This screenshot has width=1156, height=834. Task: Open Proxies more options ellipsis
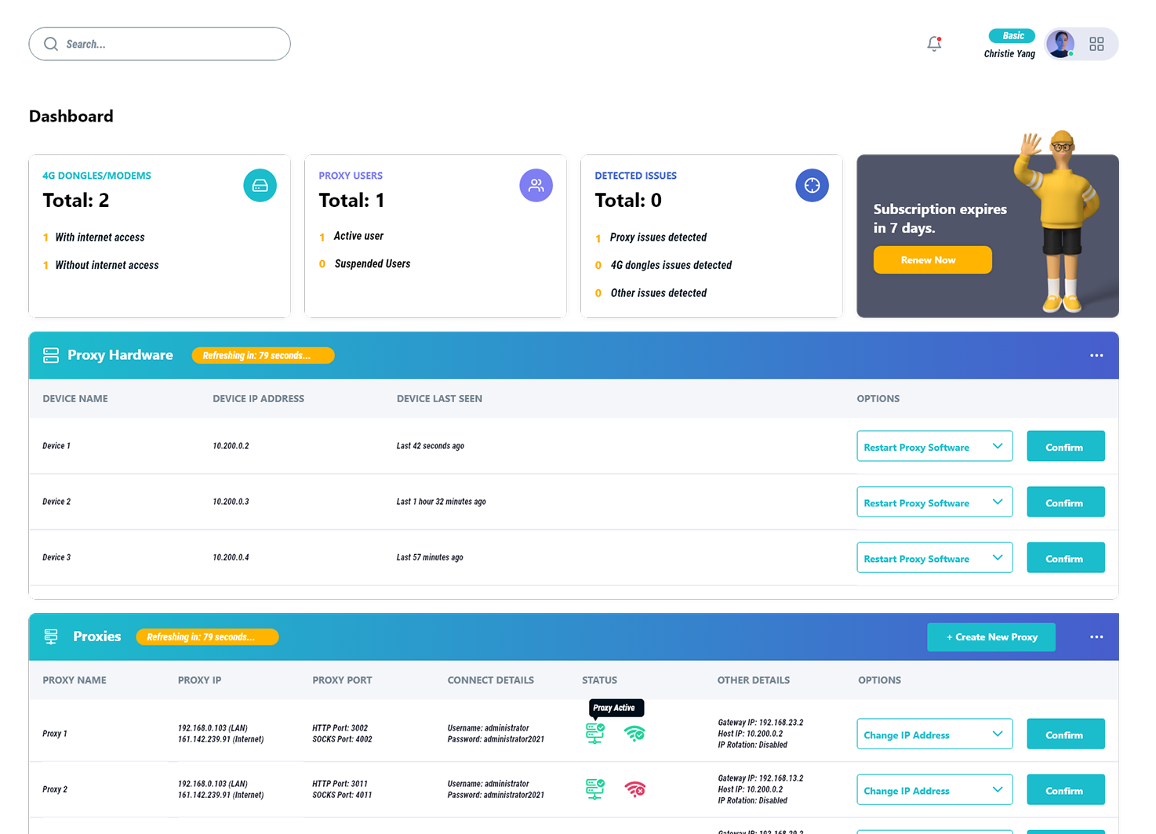1096,636
